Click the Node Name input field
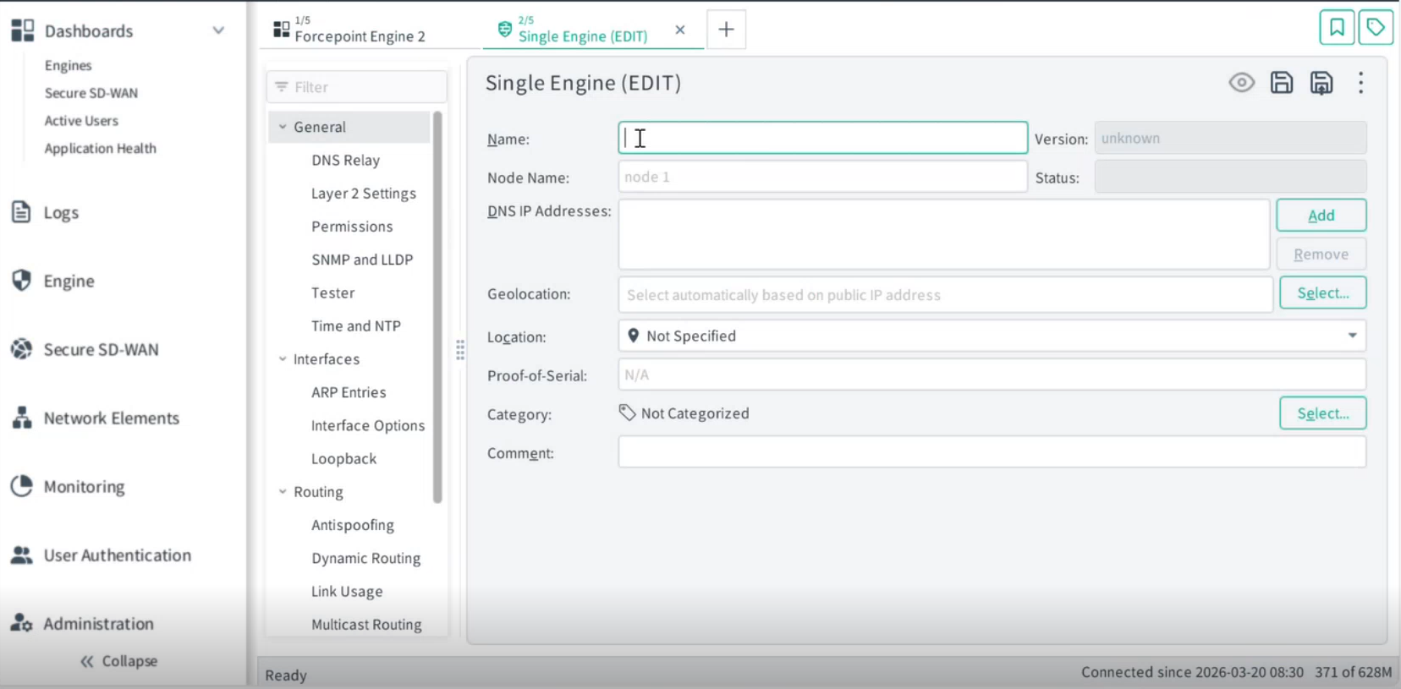 [823, 177]
